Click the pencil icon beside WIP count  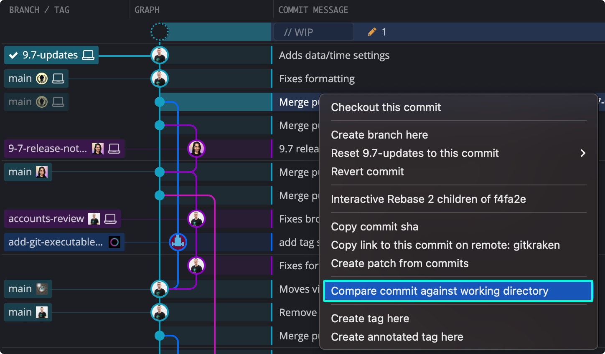[372, 32]
